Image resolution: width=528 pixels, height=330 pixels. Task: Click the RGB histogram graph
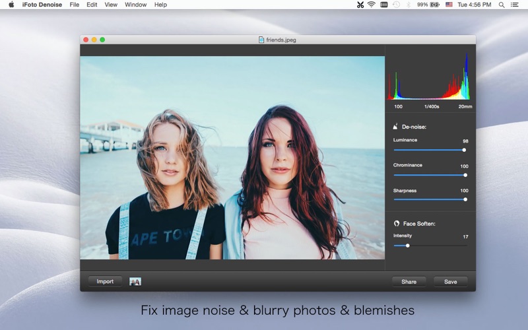(430, 76)
